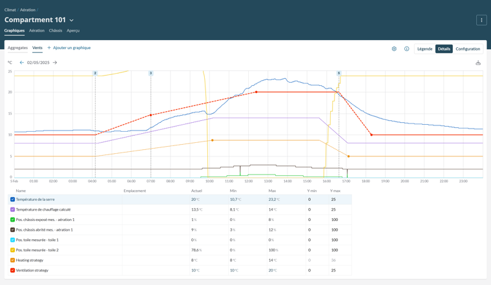The height and width of the screenshot is (285, 491).
Task: Click the info circle icon
Action: coord(406,49)
